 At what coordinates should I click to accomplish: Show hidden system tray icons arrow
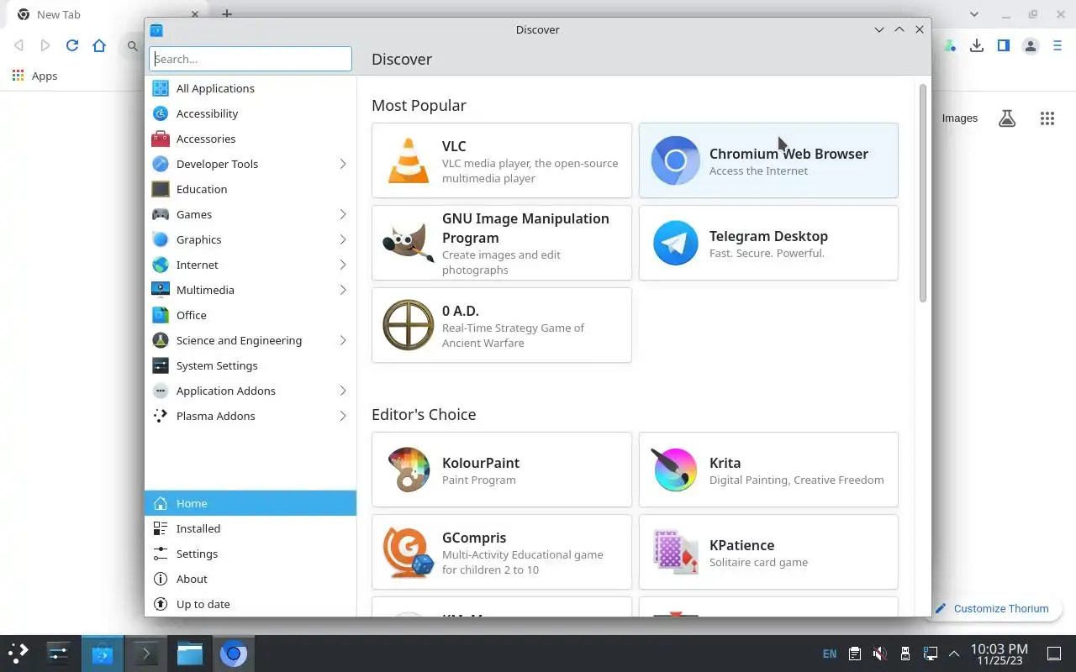click(x=954, y=654)
